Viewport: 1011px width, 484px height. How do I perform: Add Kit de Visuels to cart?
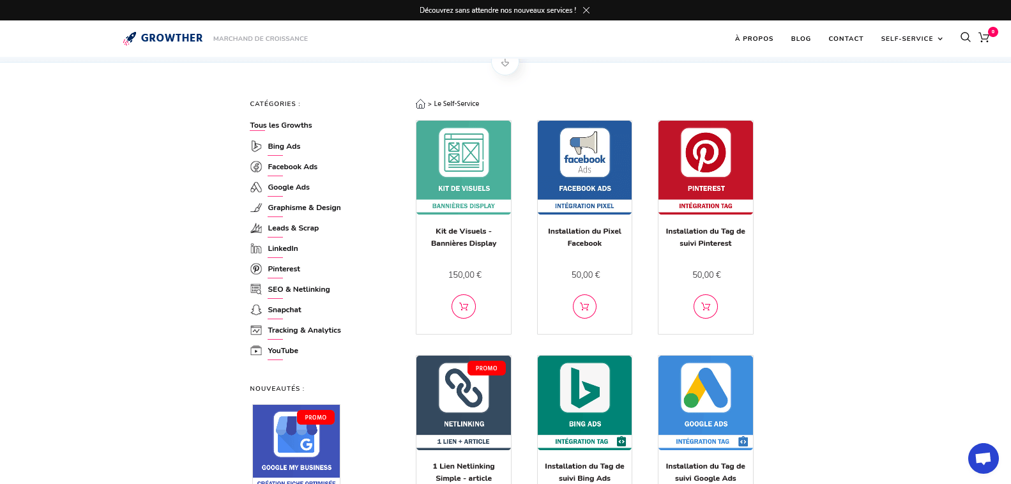[464, 306]
